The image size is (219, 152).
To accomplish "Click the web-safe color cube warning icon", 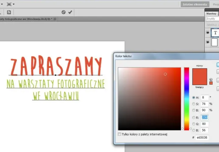I will tap(211, 79).
